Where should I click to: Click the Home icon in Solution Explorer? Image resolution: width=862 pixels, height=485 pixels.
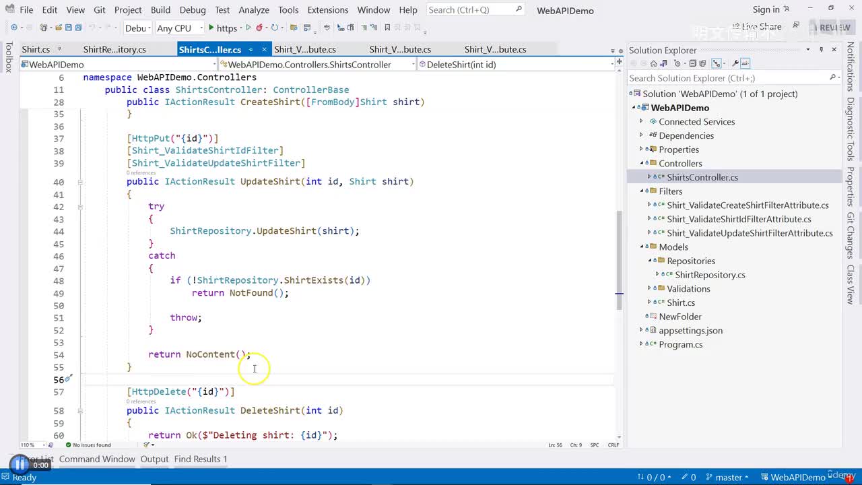coord(653,63)
